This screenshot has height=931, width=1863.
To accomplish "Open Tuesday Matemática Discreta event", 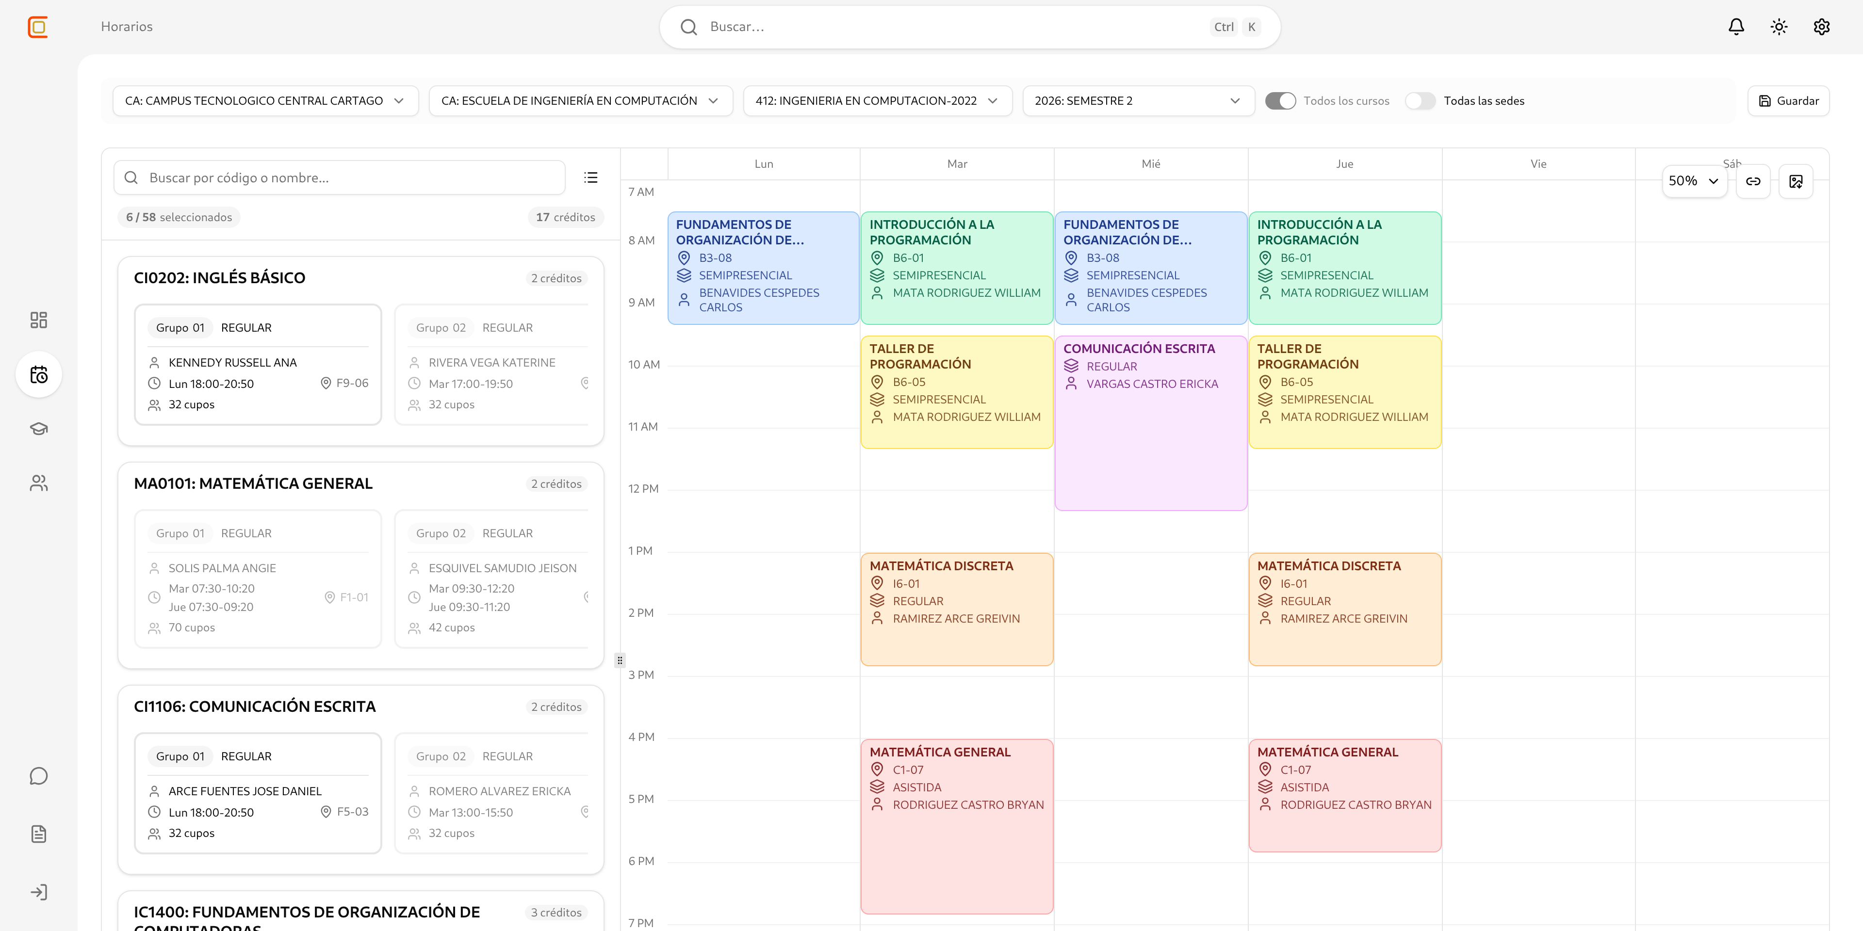I will (x=957, y=610).
